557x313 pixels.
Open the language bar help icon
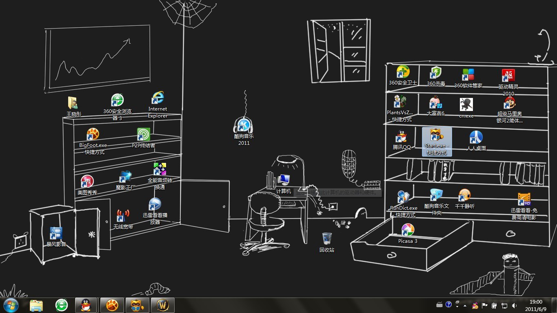[x=448, y=304]
